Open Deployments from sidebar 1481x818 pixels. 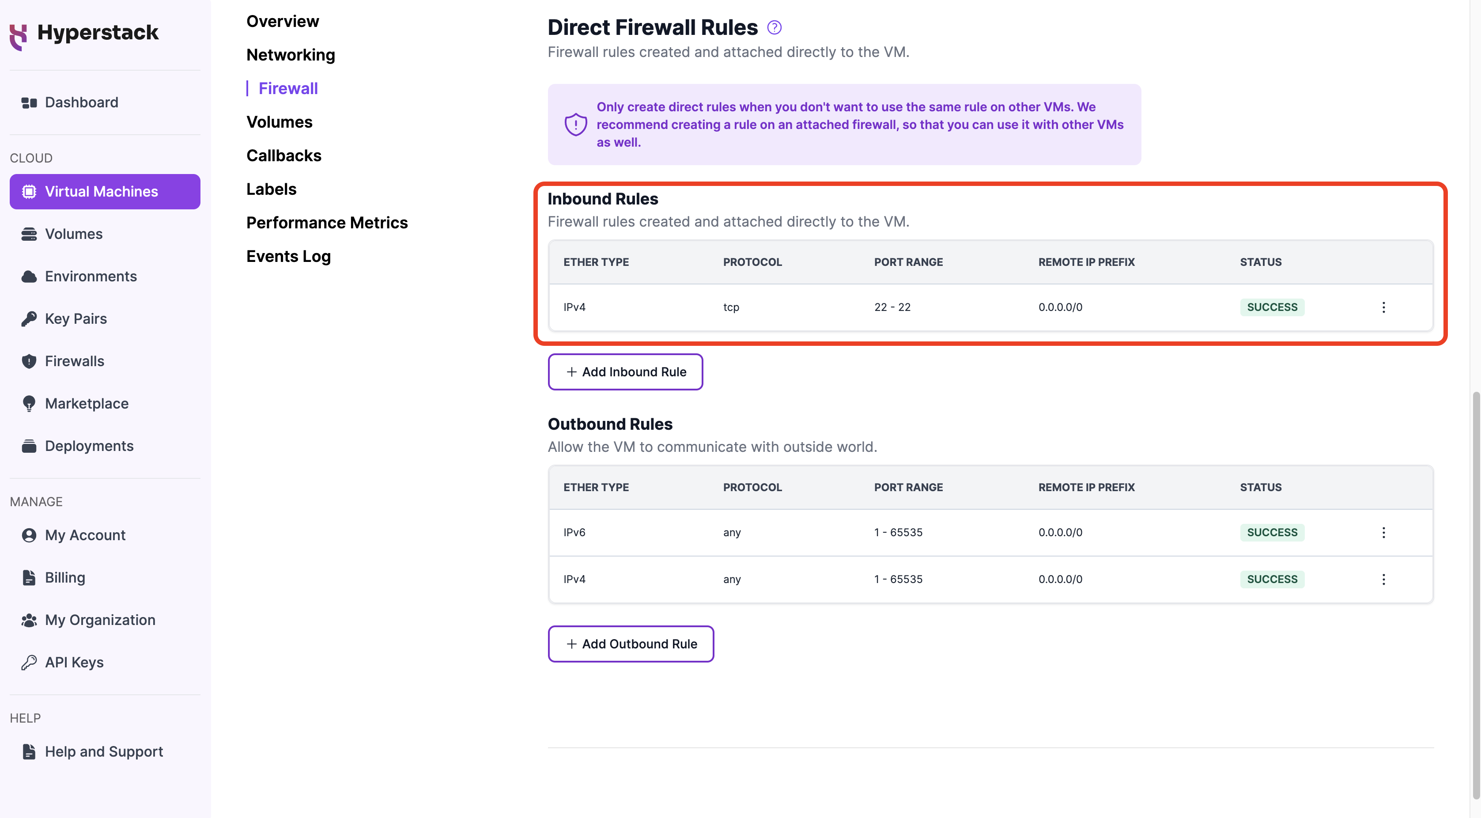point(105,446)
